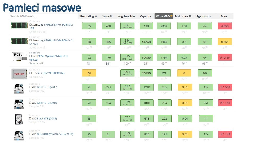Screen dimensions: 255x143
Task: Click the user rating 55 vote box
Action: tap(89, 26)
